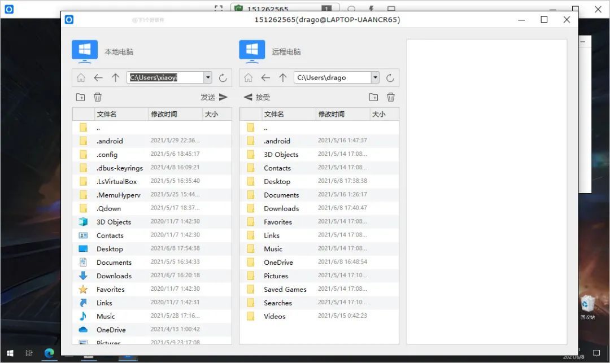The image size is (610, 363).
Task: Go back in the remote computer panel
Action: 265,78
